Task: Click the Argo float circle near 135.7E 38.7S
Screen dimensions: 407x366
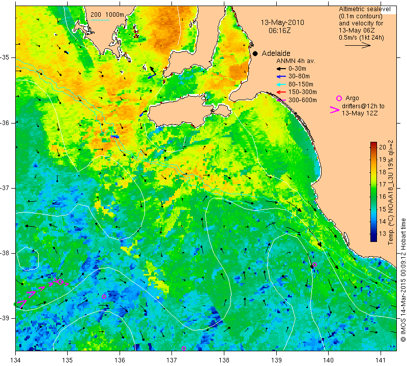Action: coord(104,296)
